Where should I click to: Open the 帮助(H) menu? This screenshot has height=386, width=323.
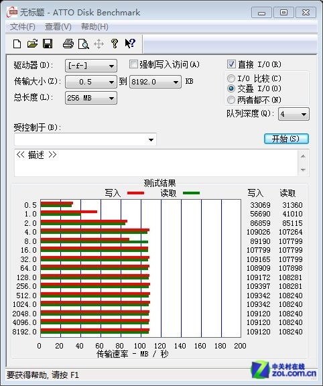(x=94, y=27)
